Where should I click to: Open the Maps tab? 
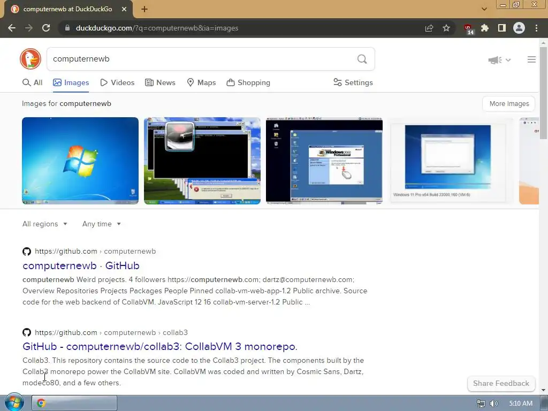click(201, 82)
